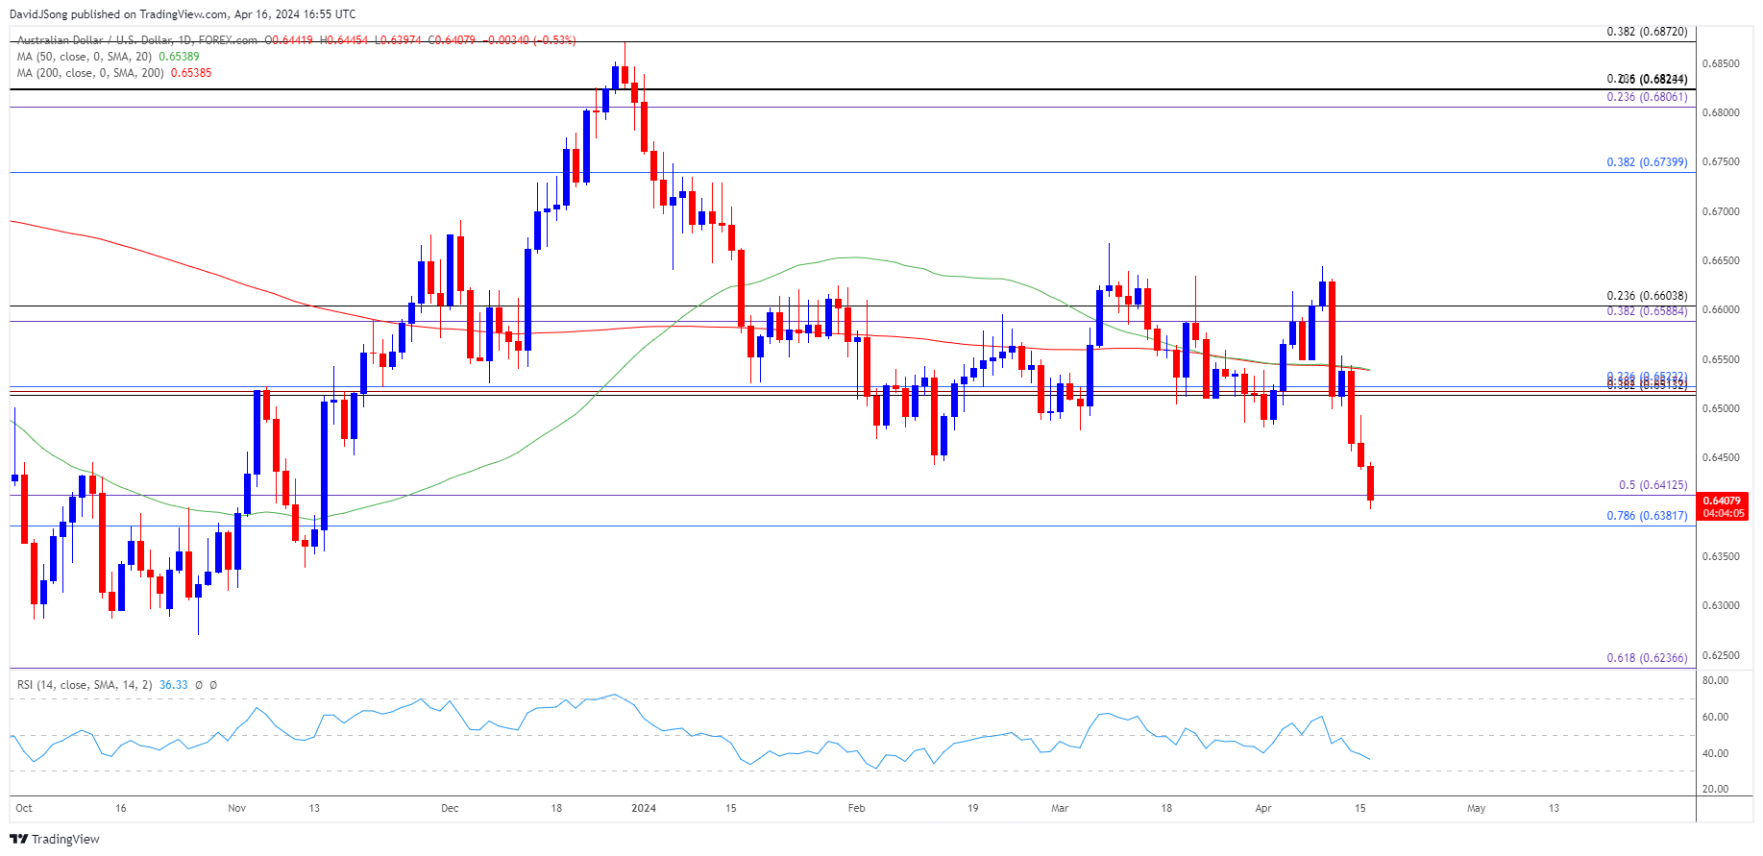Click the red current price label 0.64079
This screenshot has width=1763, height=856.
coord(1722,501)
